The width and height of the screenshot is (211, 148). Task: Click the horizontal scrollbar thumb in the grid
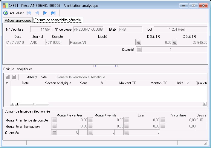(x=34, y=104)
